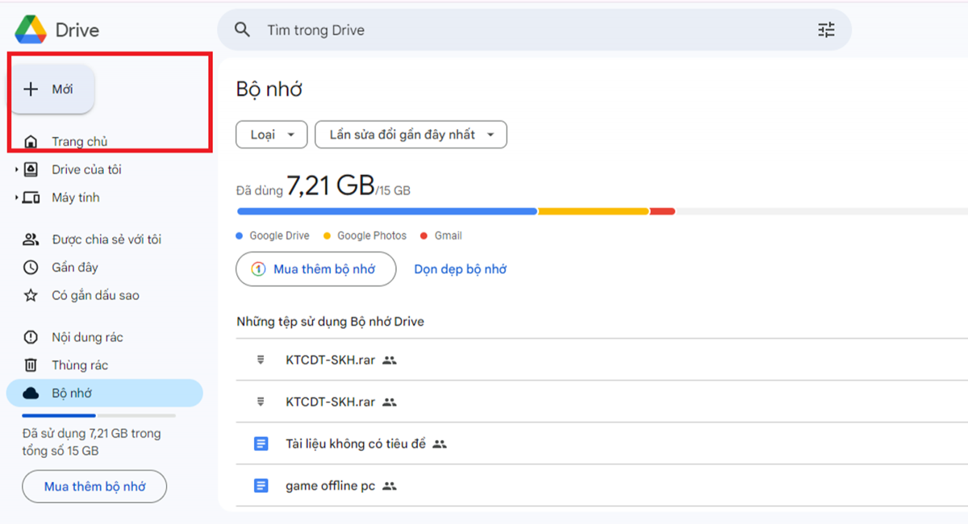
Task: Open the advanced search options icon
Action: pyautogui.click(x=826, y=30)
